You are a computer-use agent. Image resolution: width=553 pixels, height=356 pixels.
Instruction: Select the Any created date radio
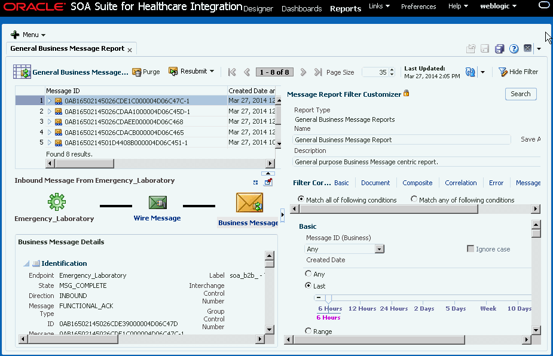(x=308, y=274)
